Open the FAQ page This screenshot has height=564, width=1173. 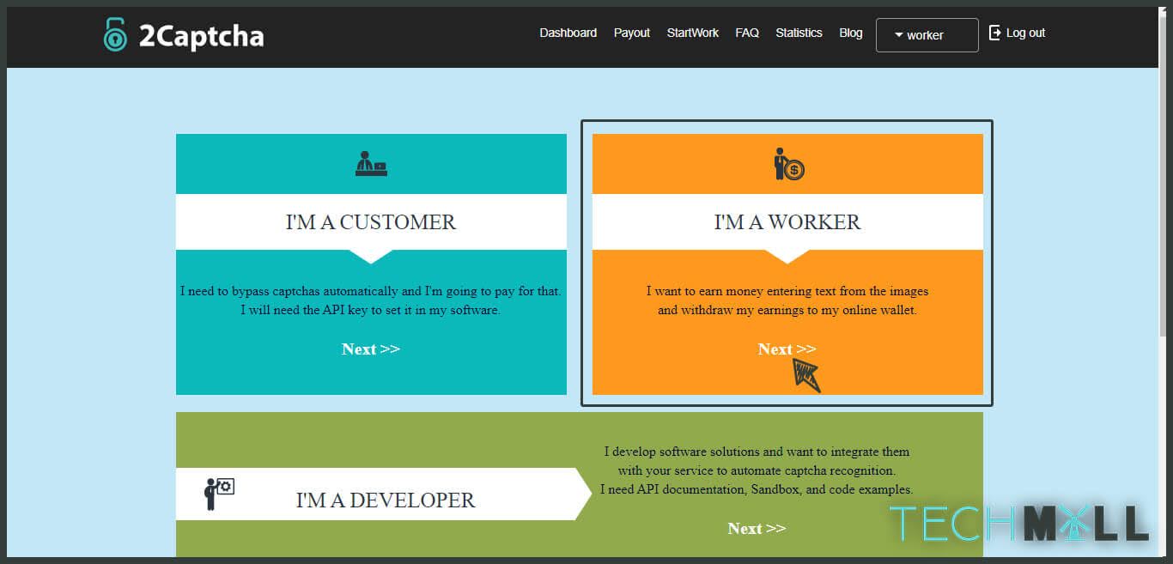(x=747, y=33)
